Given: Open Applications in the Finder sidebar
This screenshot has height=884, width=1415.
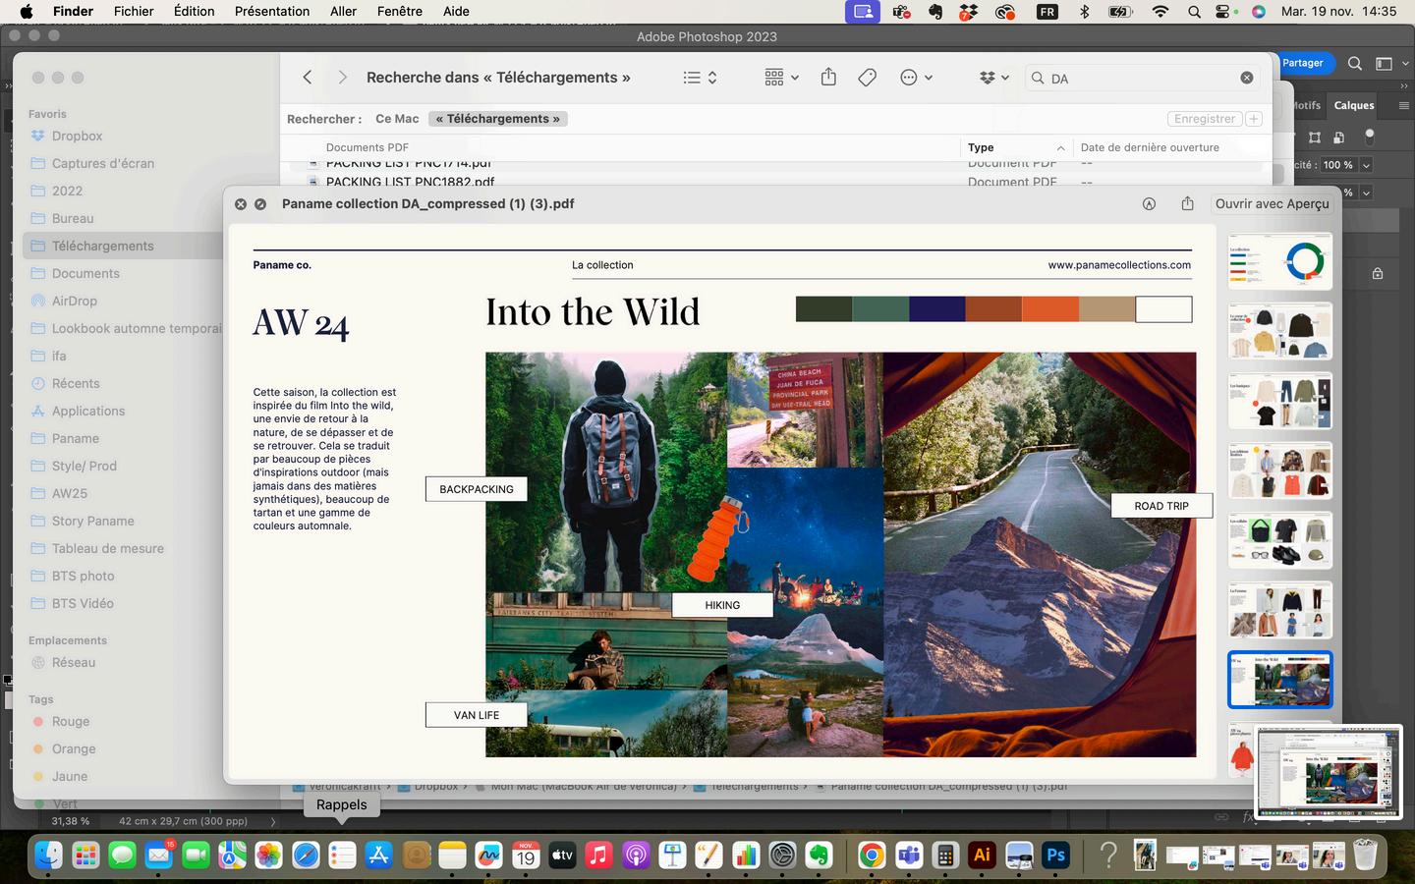Looking at the screenshot, I should click(88, 412).
